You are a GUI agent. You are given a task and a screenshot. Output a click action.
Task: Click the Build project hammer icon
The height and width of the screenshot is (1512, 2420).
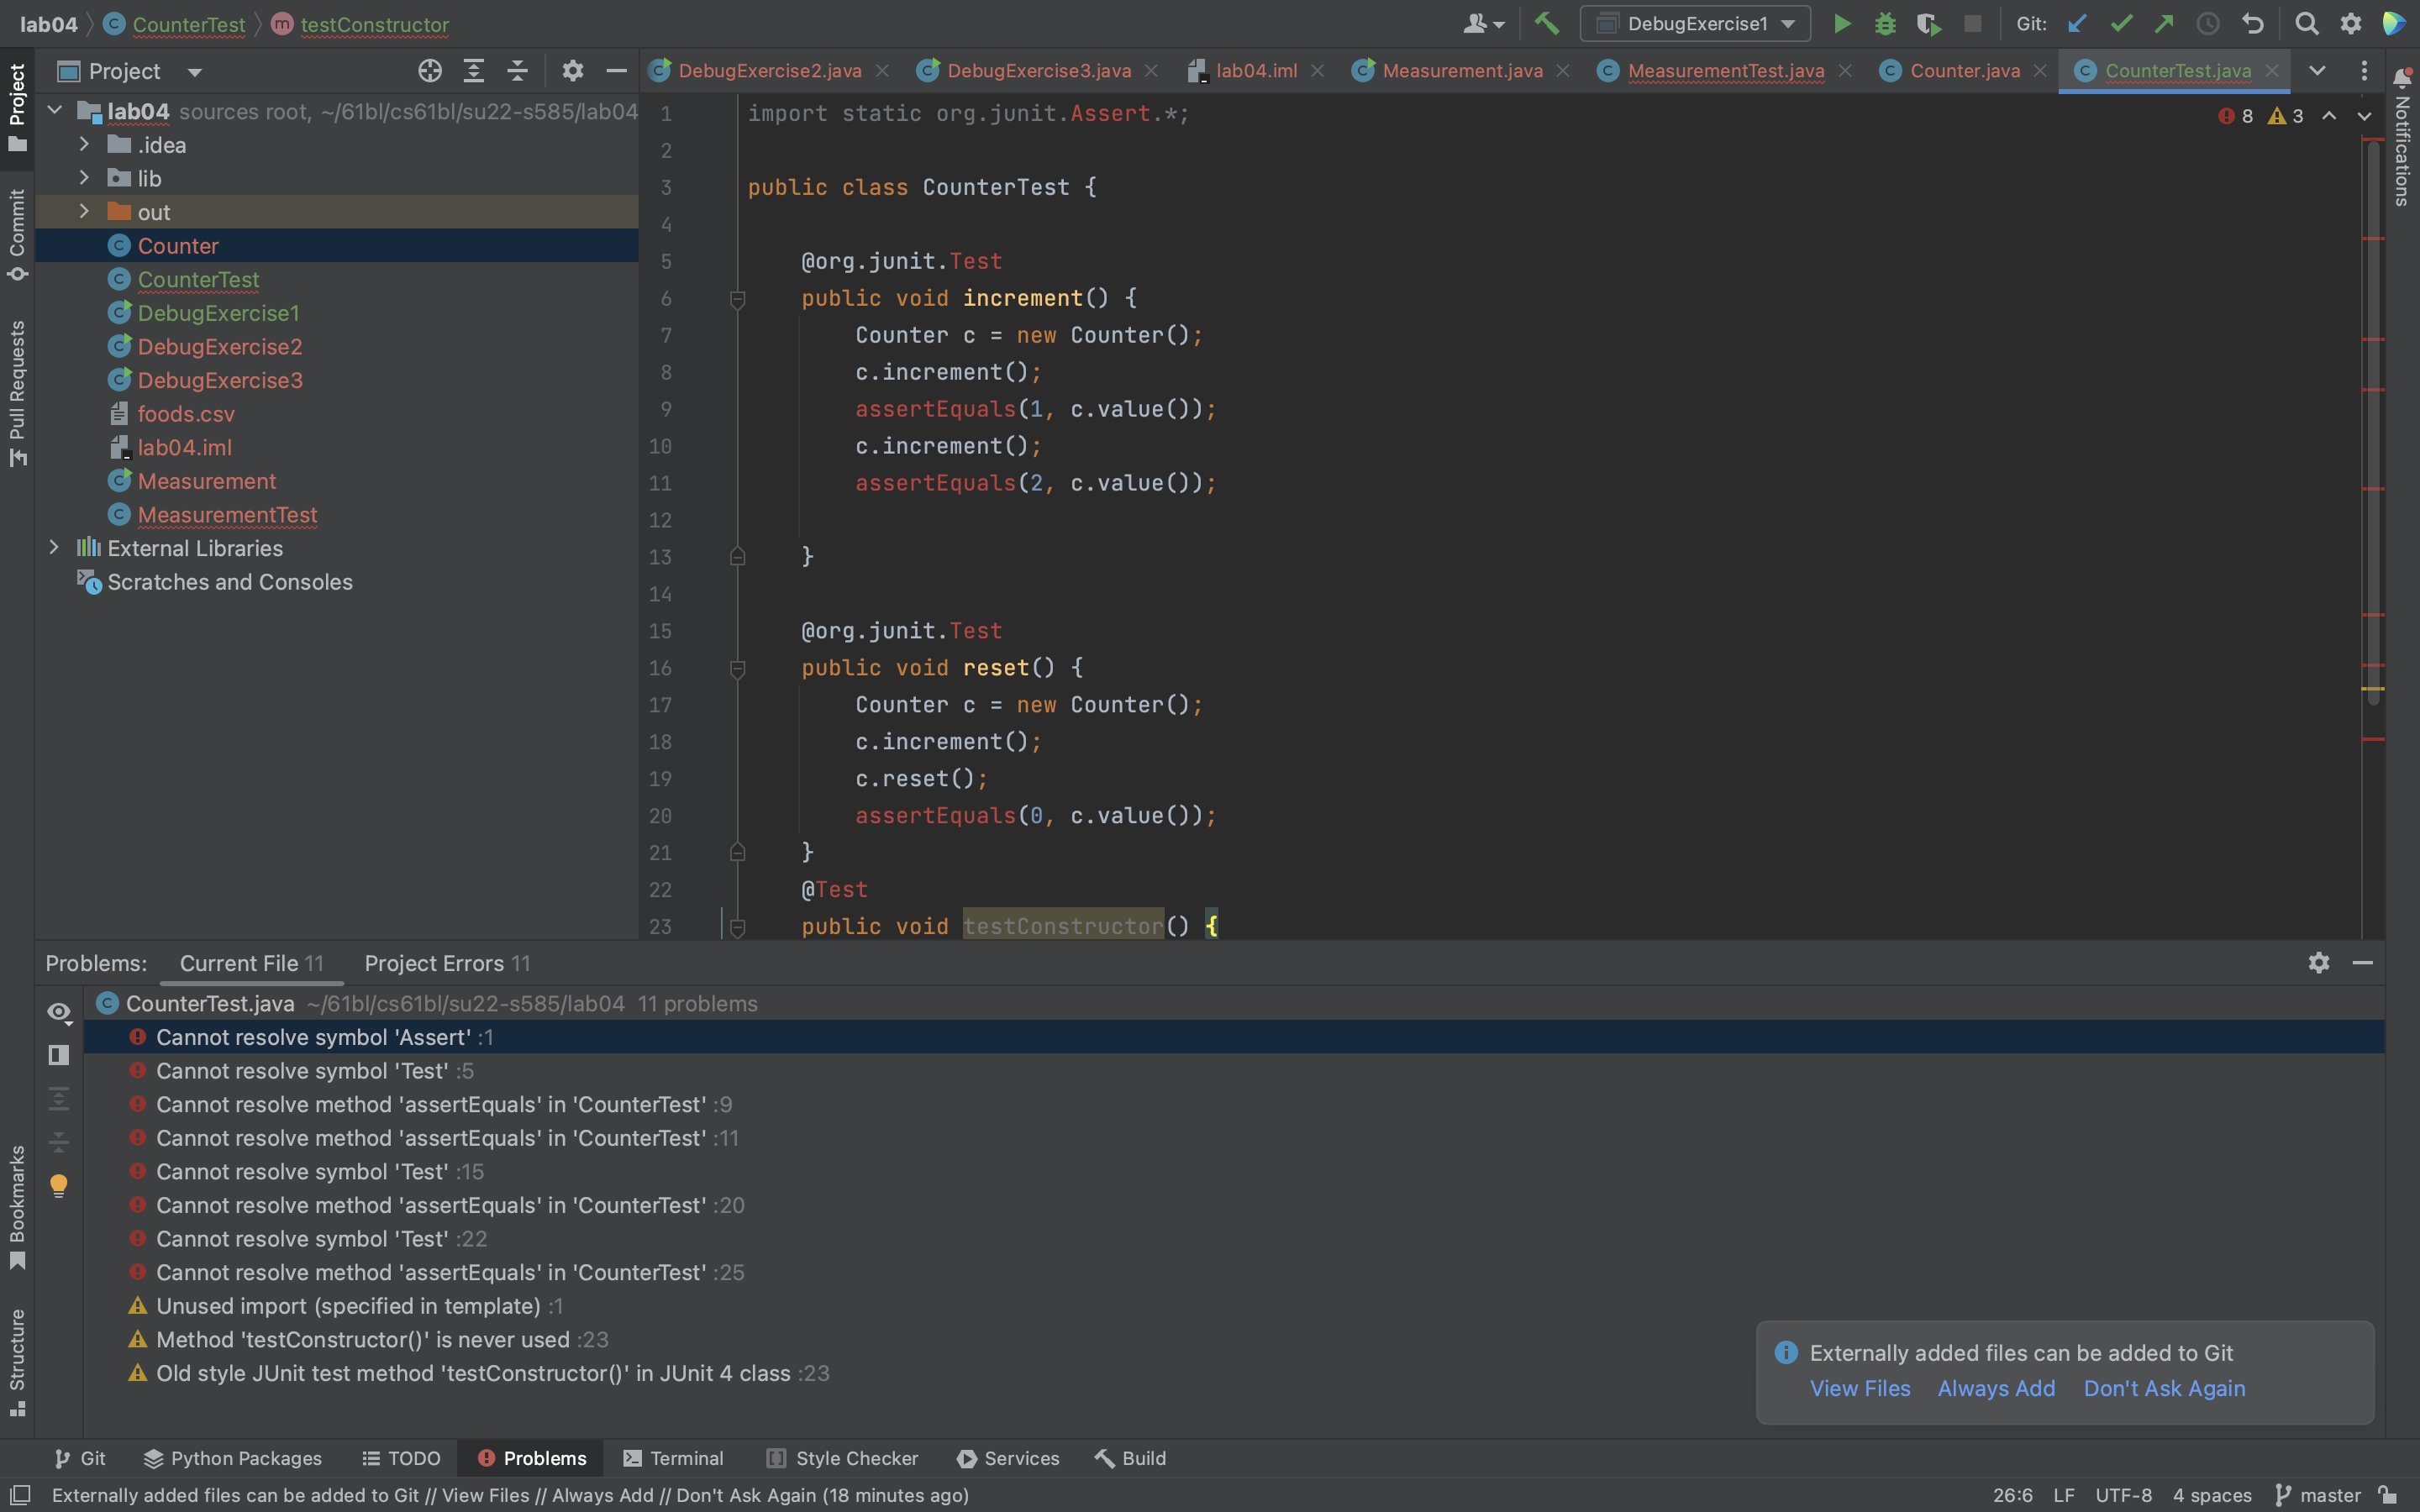tap(1547, 24)
